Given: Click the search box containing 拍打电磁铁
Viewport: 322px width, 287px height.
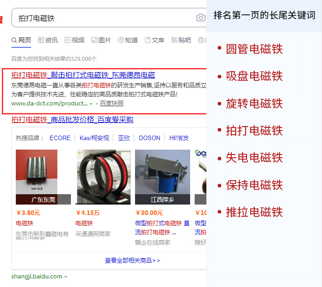Looking at the screenshot, I should tap(104, 18).
